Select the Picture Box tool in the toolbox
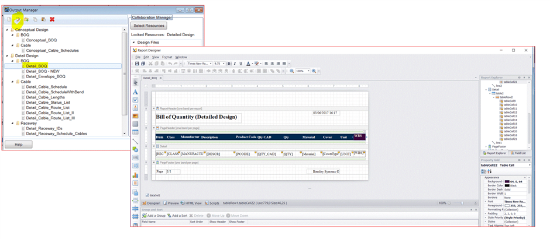 pos(135,115)
